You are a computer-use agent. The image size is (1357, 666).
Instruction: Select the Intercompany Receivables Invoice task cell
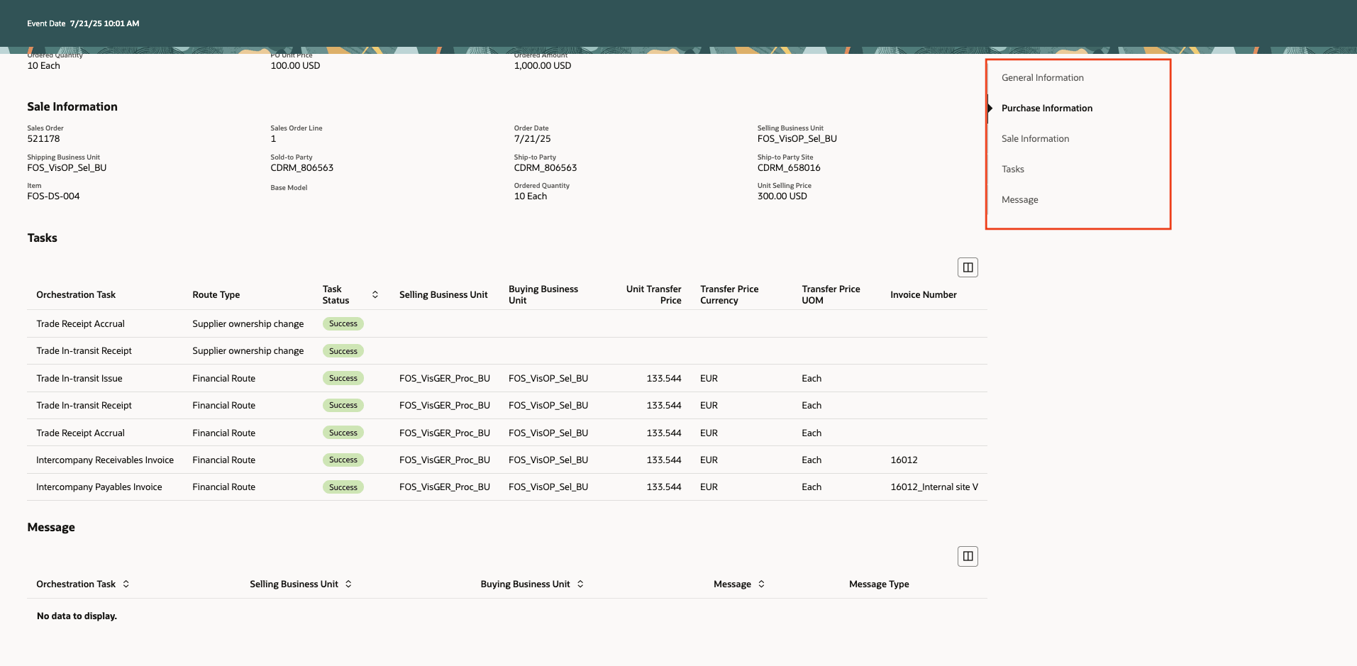click(105, 460)
